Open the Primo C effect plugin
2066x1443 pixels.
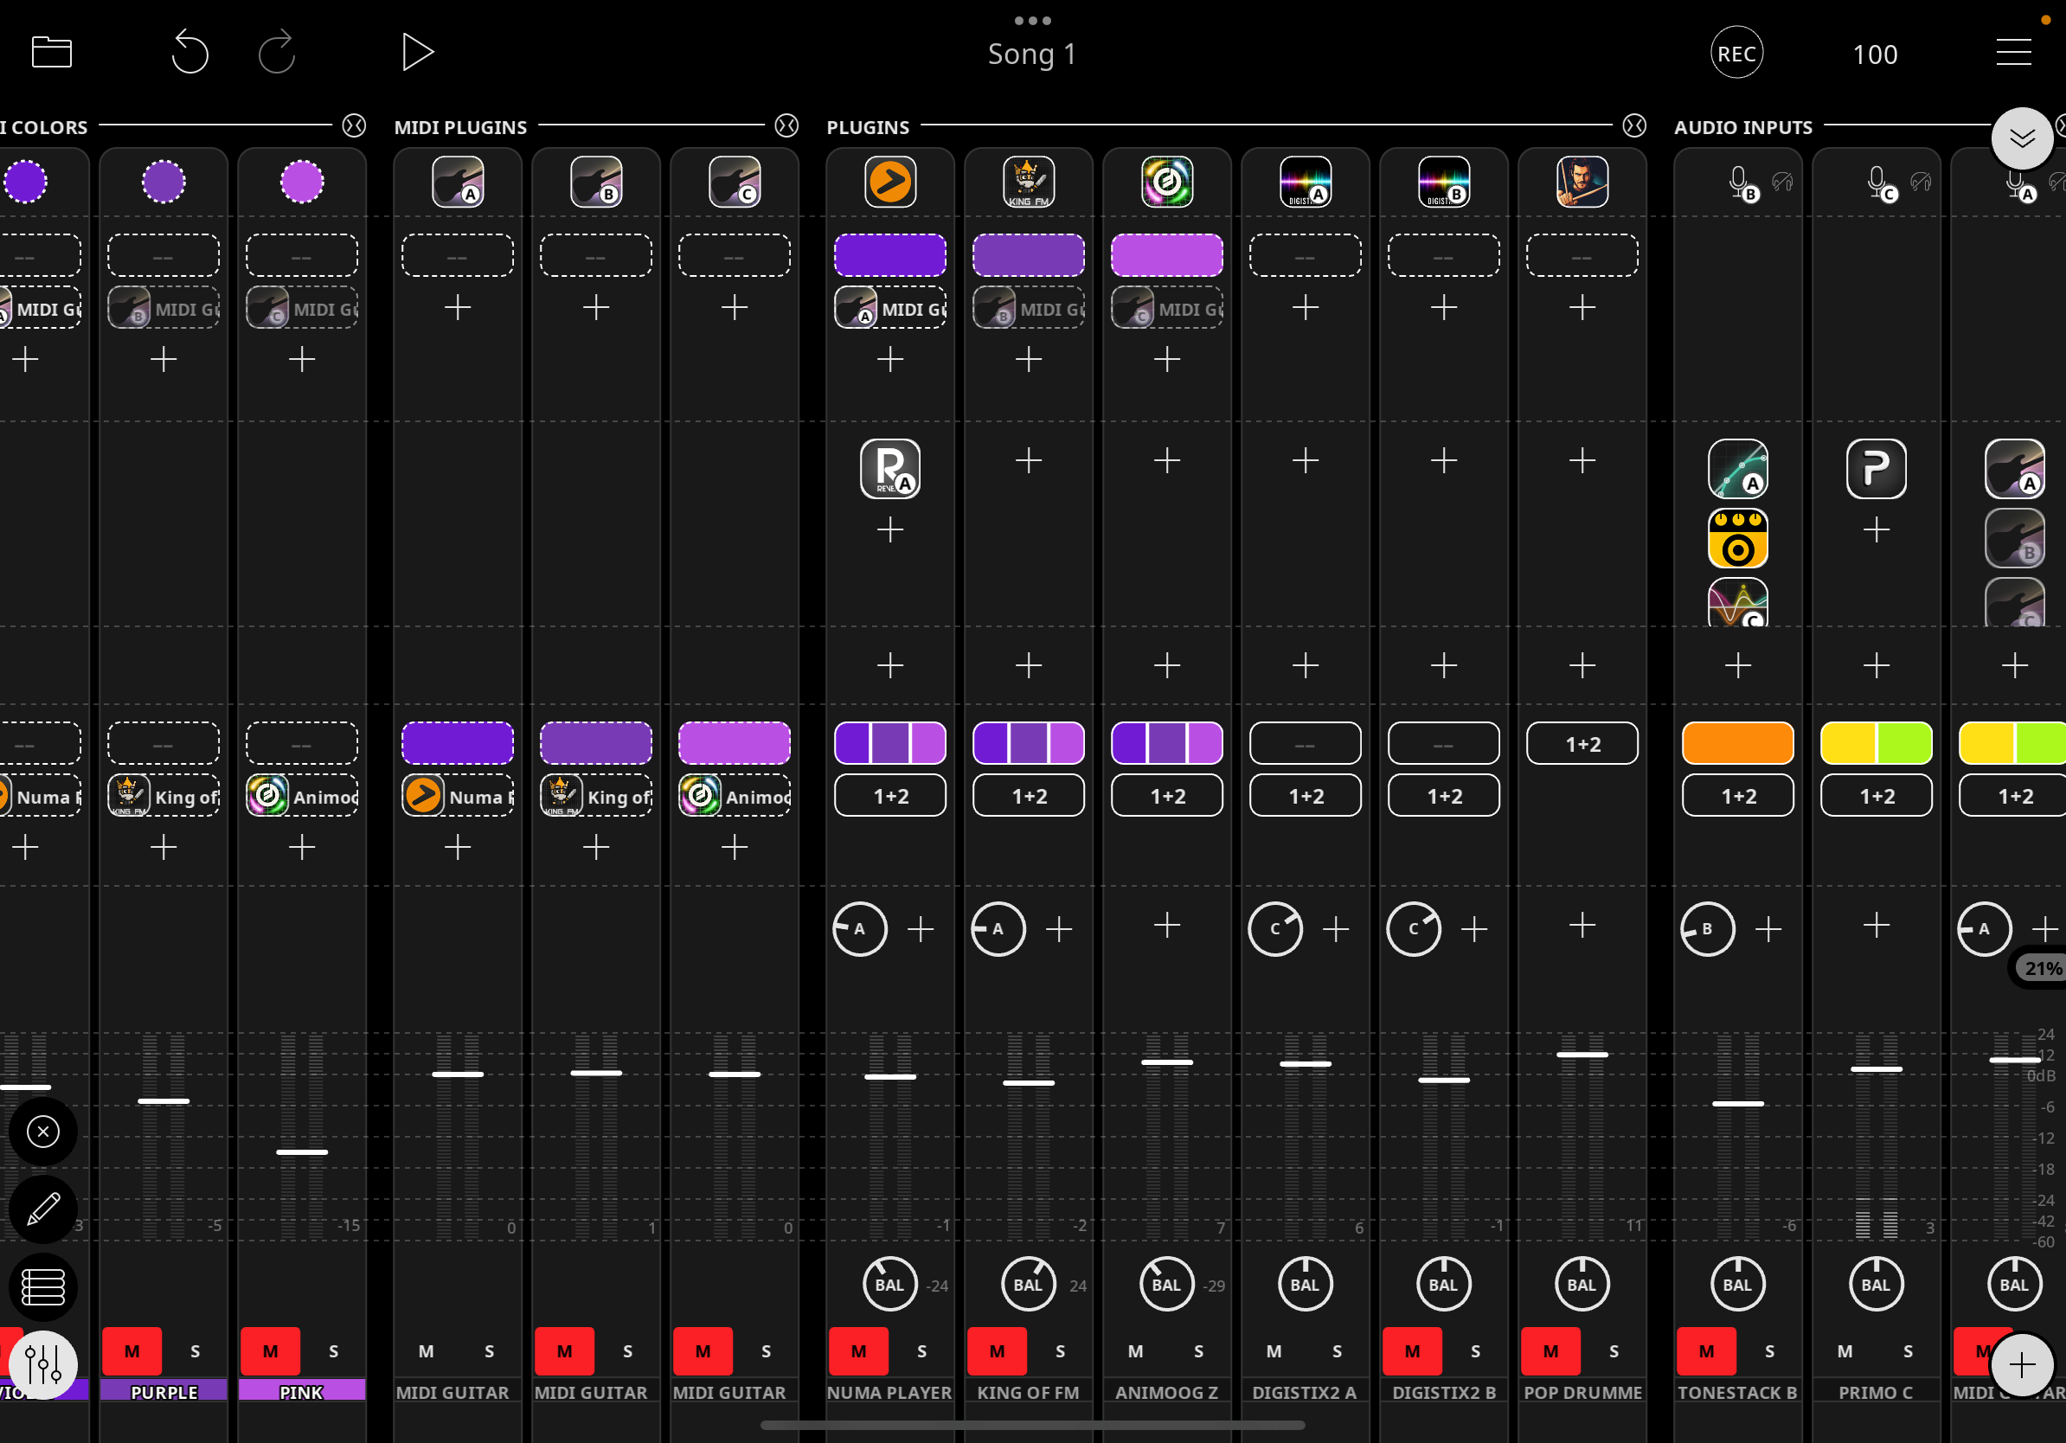[x=1876, y=468]
